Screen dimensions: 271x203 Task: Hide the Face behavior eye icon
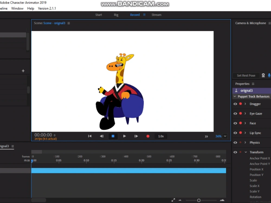pos(235,123)
